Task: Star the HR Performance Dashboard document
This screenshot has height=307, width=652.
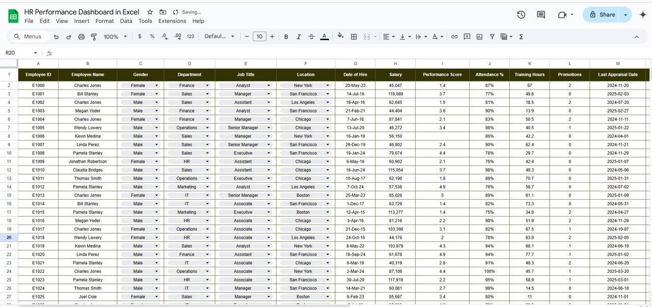Action: pyautogui.click(x=150, y=12)
